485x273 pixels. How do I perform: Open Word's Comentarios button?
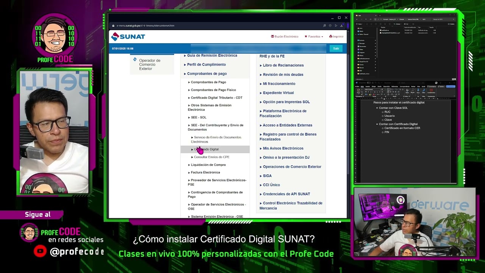pos(432,86)
